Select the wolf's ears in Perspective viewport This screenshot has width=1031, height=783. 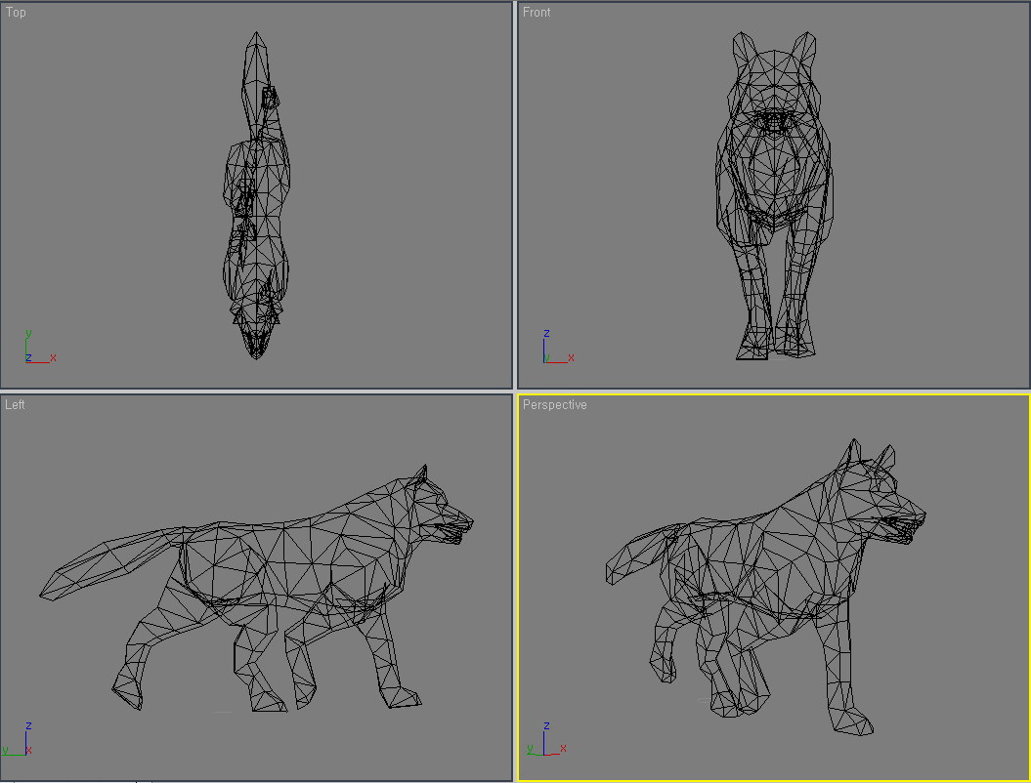868,457
